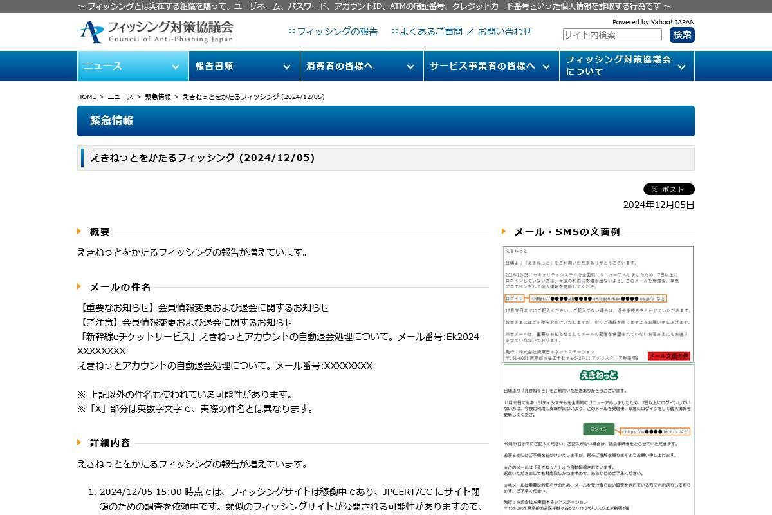This screenshot has height=515, width=772.
Task: Open the 報告書類 navigation menu
Action: click(x=244, y=66)
